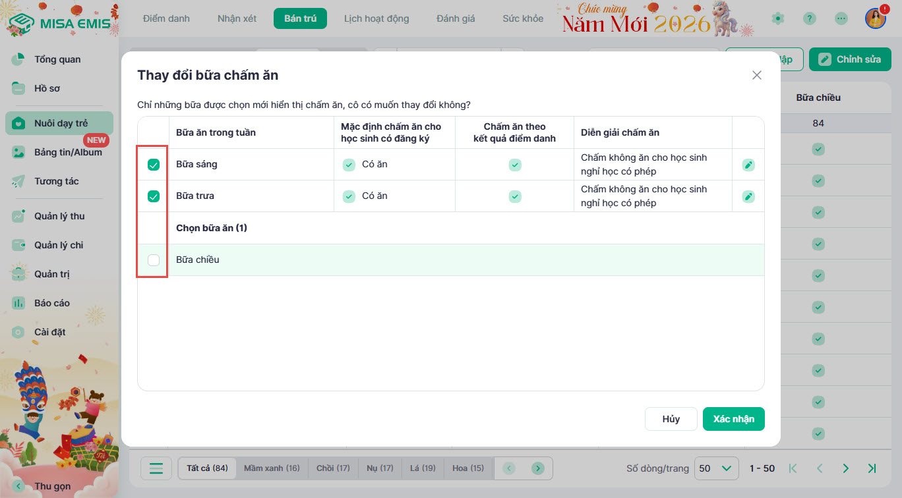Viewport: 902px width, 498px height.
Task: Tick the Bữa chiều checkbox
Action: (154, 260)
